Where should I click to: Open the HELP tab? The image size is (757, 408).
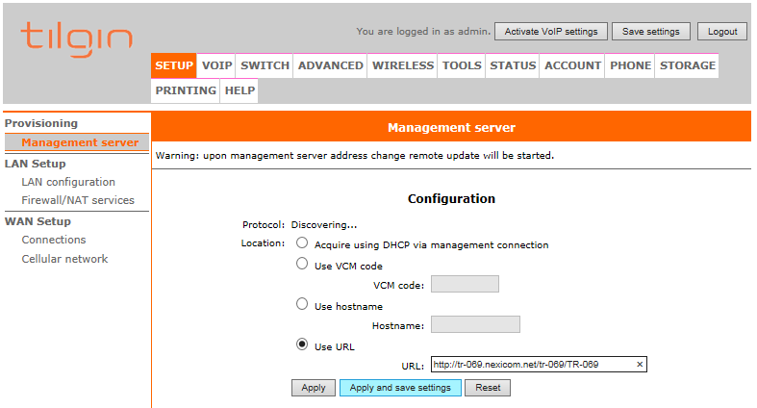click(x=240, y=90)
